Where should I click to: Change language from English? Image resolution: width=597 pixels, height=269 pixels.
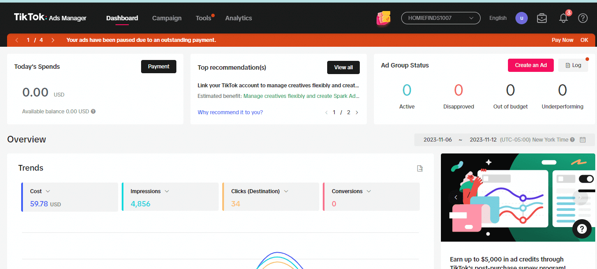tap(498, 18)
